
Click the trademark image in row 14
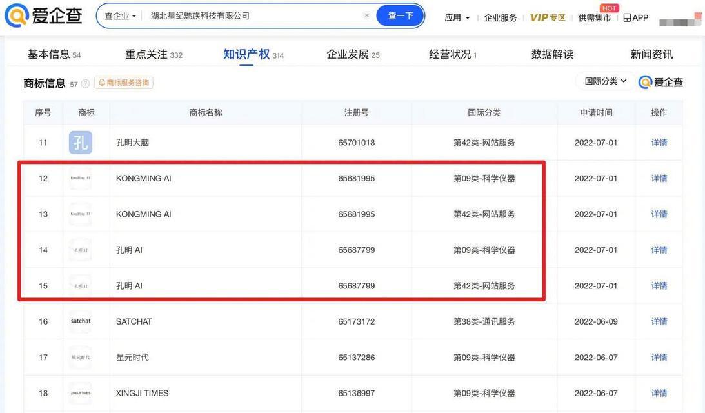coord(81,250)
